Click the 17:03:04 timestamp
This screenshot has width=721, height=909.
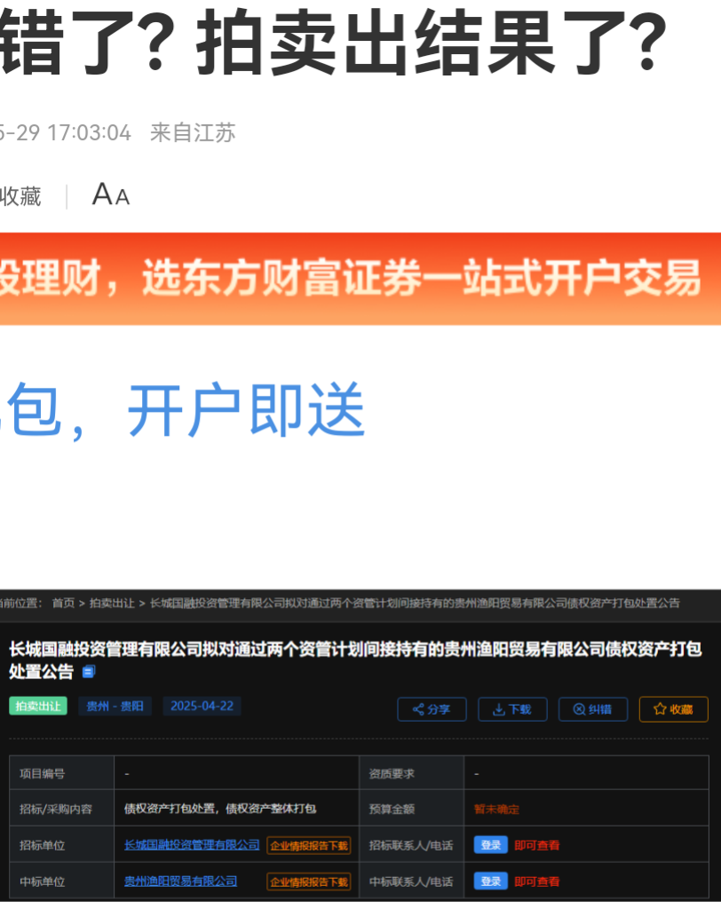tap(90, 133)
